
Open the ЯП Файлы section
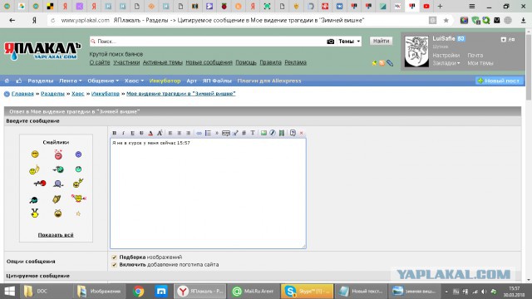pyautogui.click(x=217, y=81)
